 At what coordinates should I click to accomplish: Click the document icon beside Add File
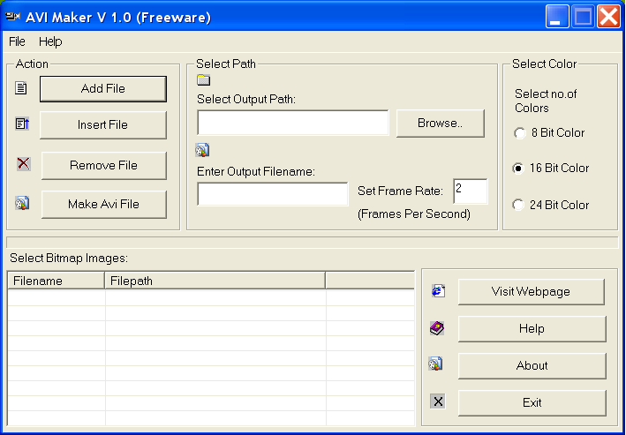point(22,88)
